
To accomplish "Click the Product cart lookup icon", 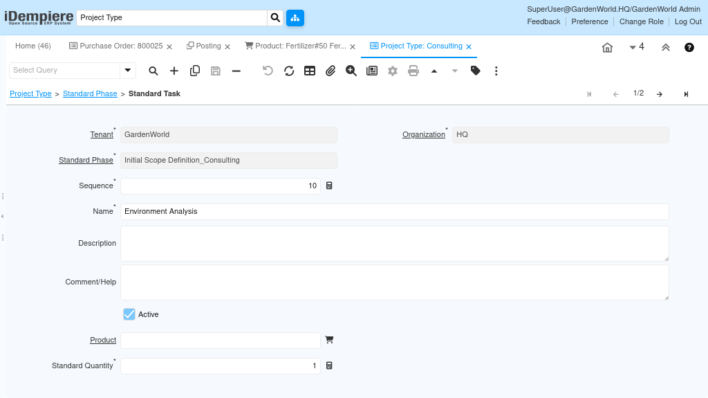I will (329, 340).
